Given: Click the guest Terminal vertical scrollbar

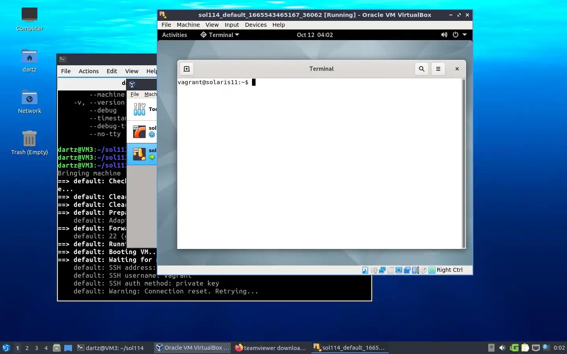Looking at the screenshot, I should (x=463, y=163).
